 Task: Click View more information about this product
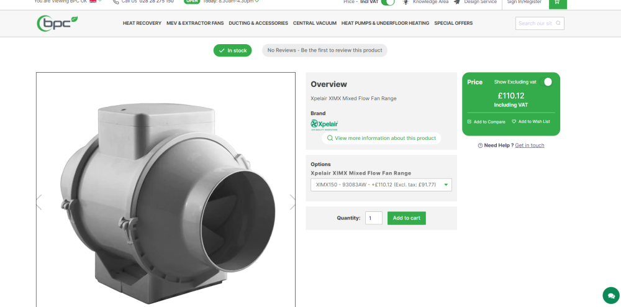click(x=381, y=138)
